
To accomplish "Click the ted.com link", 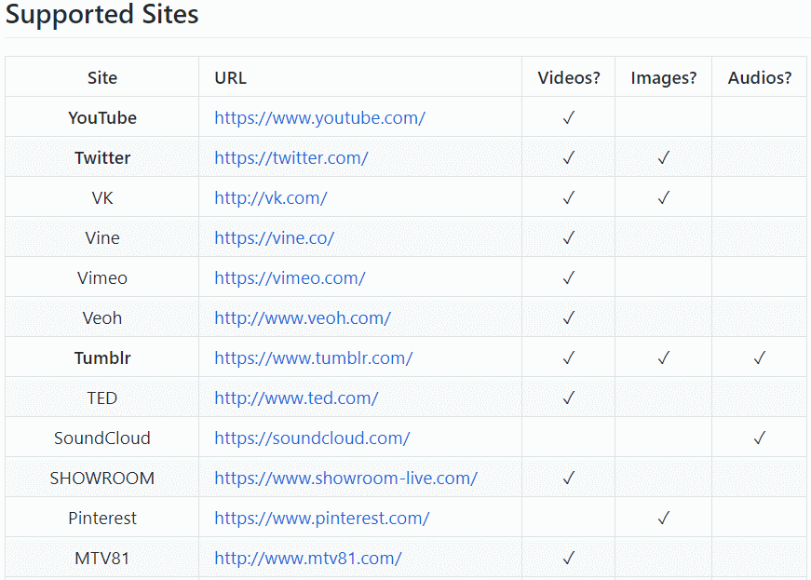I will pyautogui.click(x=296, y=398).
